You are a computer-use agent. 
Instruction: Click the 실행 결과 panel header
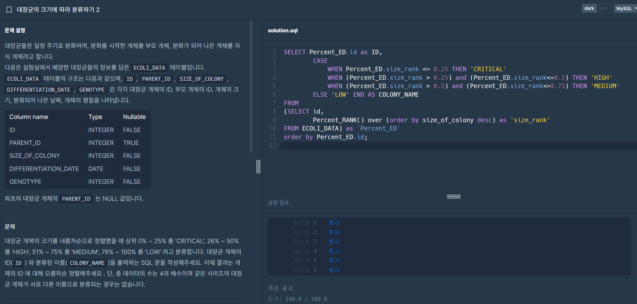coord(278,203)
